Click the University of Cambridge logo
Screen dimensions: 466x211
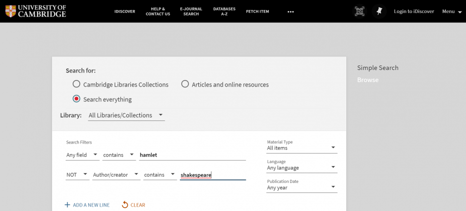(x=36, y=11)
